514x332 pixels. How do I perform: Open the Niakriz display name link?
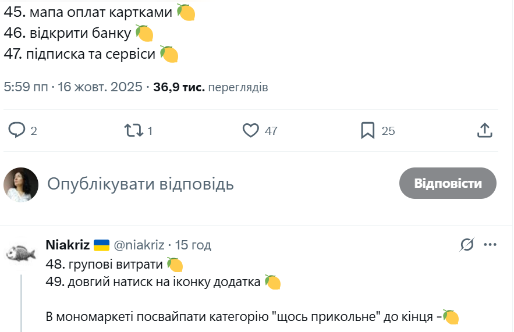click(x=68, y=245)
